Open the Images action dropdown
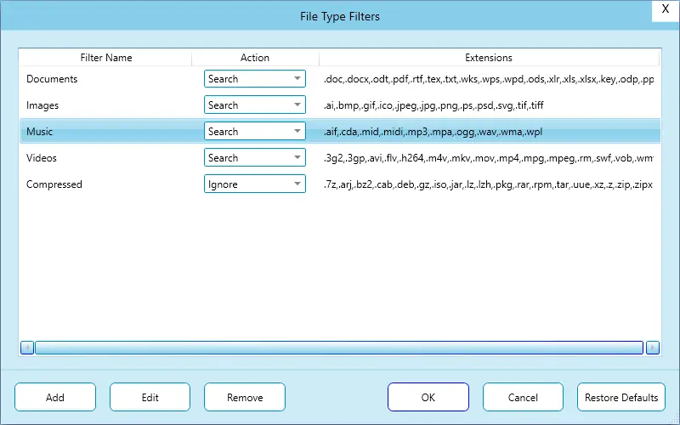Screen dimensions: 680x425 tap(254, 105)
